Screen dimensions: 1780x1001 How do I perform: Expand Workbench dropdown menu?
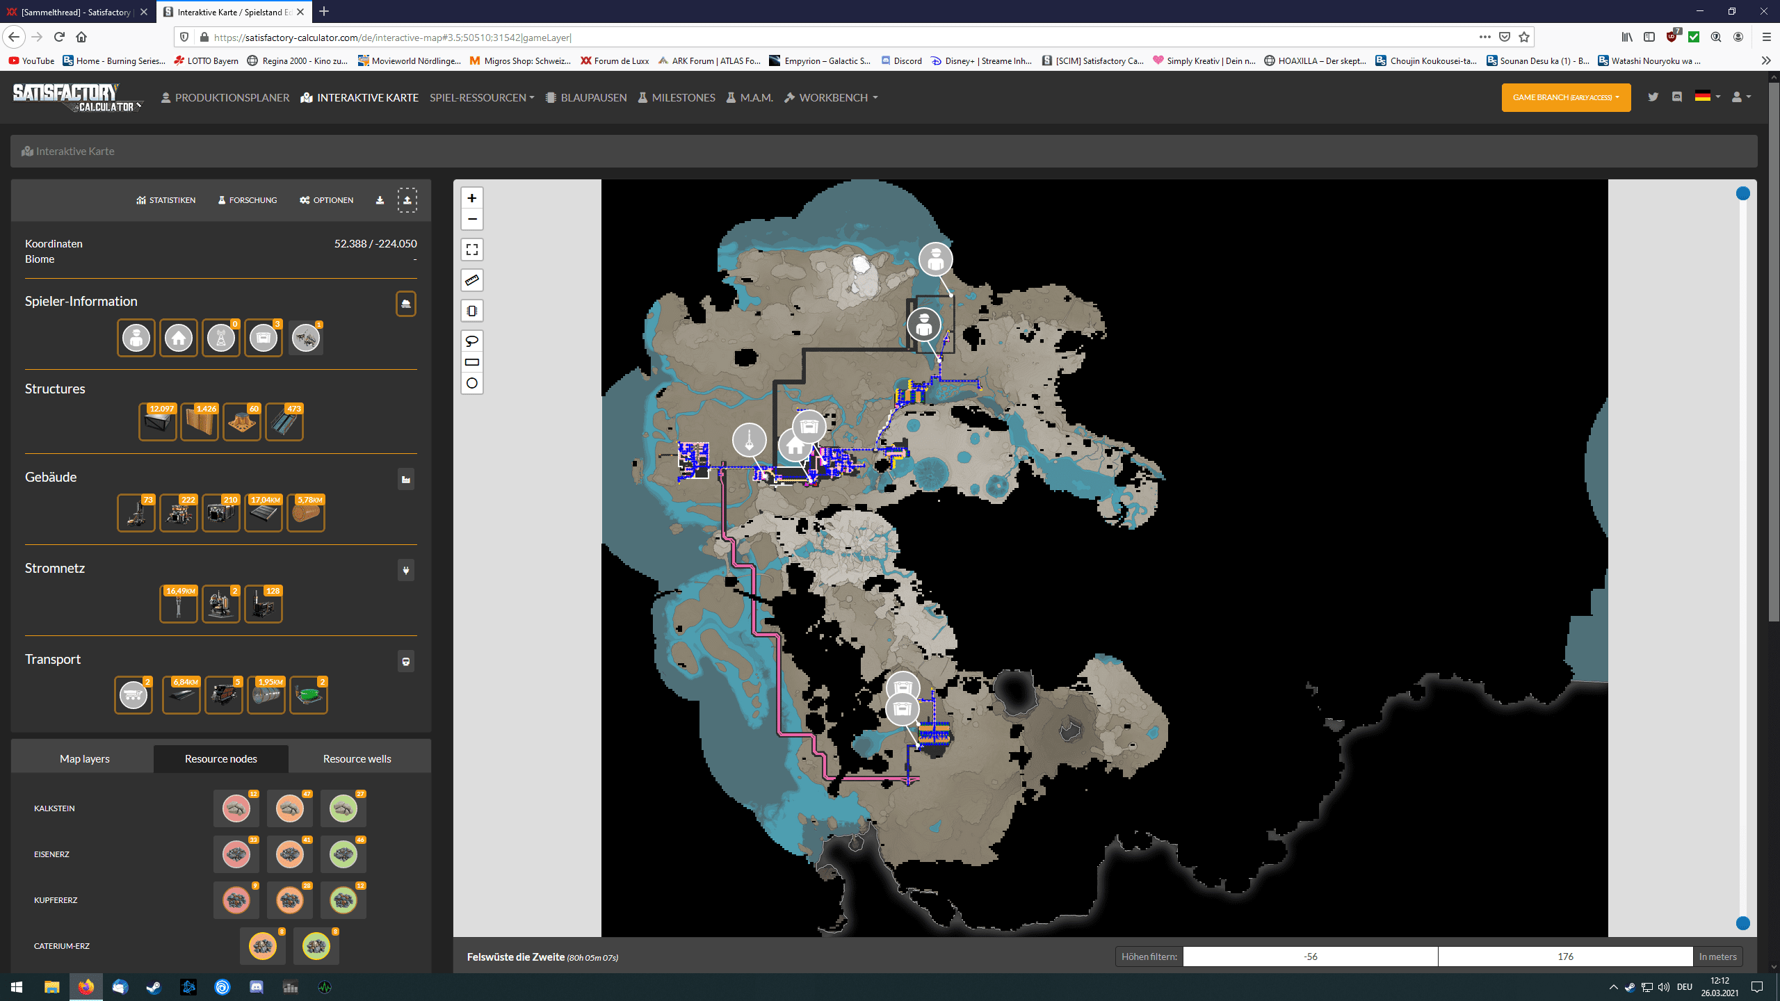pyautogui.click(x=831, y=97)
